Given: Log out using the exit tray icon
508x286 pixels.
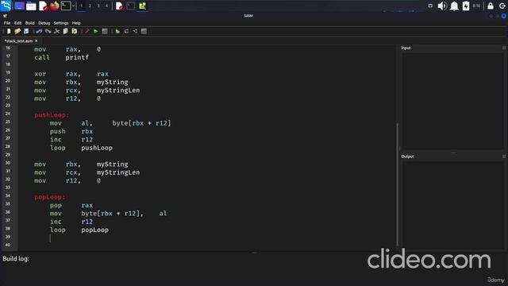Looking at the screenshot, I should tap(502, 6).
